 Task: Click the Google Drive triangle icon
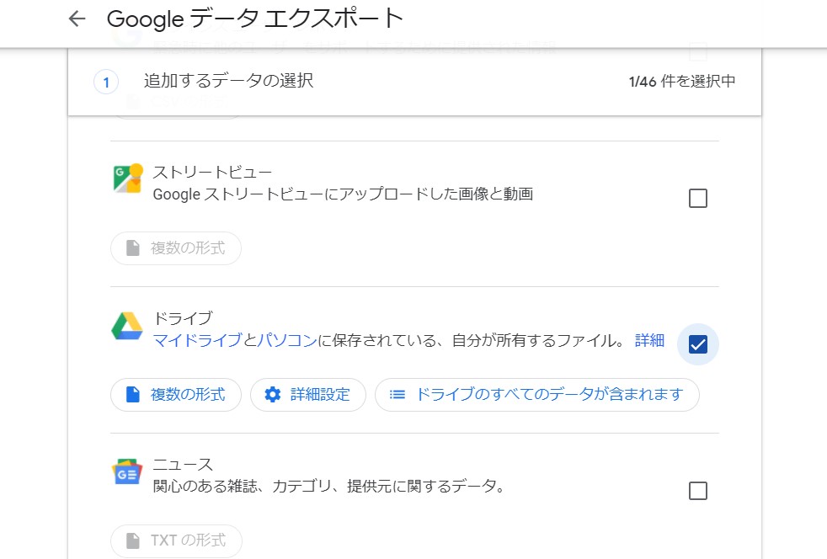click(127, 327)
